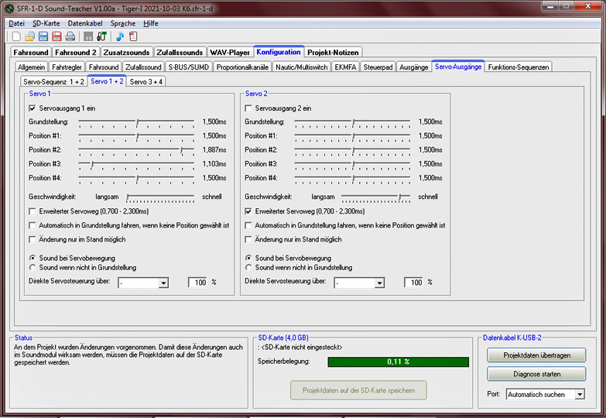Click Servo 2 percent input field 100
This screenshot has width=606, height=418.
point(413,283)
